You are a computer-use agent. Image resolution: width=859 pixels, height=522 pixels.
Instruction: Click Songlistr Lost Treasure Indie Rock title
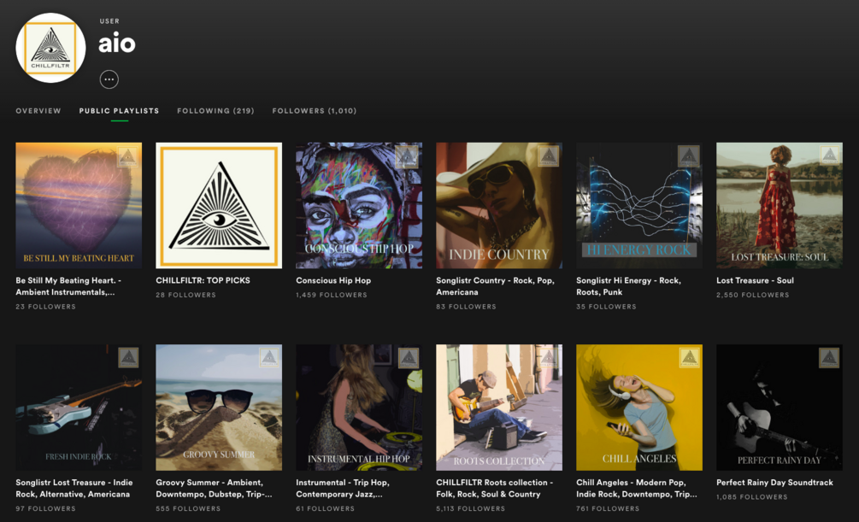(74, 488)
